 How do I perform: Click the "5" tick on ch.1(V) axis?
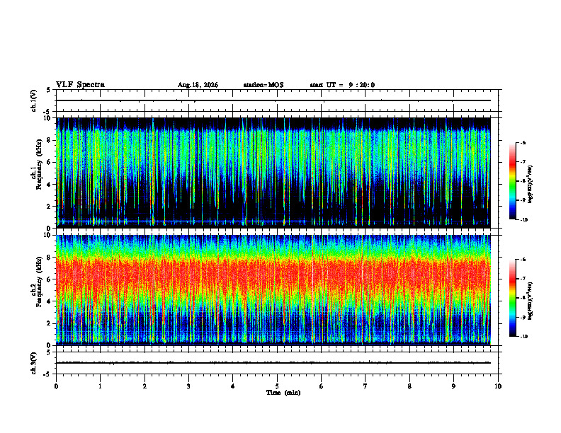coord(49,91)
